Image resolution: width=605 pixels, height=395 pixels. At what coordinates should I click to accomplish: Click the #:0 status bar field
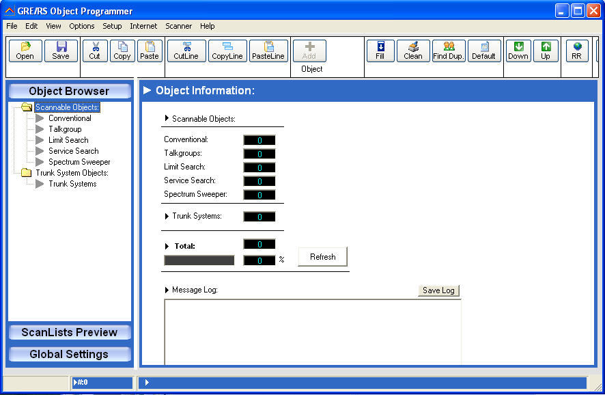pos(102,382)
